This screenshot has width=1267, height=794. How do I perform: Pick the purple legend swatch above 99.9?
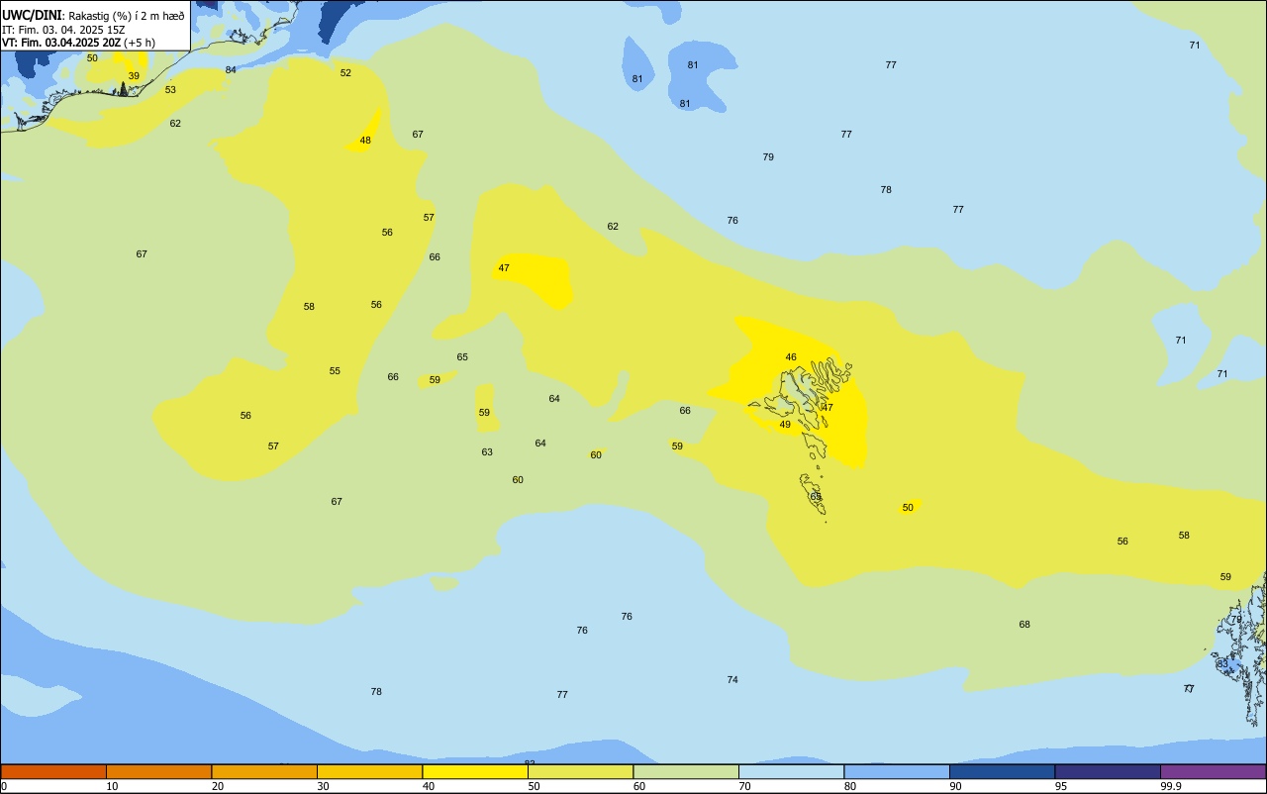pos(1213,771)
